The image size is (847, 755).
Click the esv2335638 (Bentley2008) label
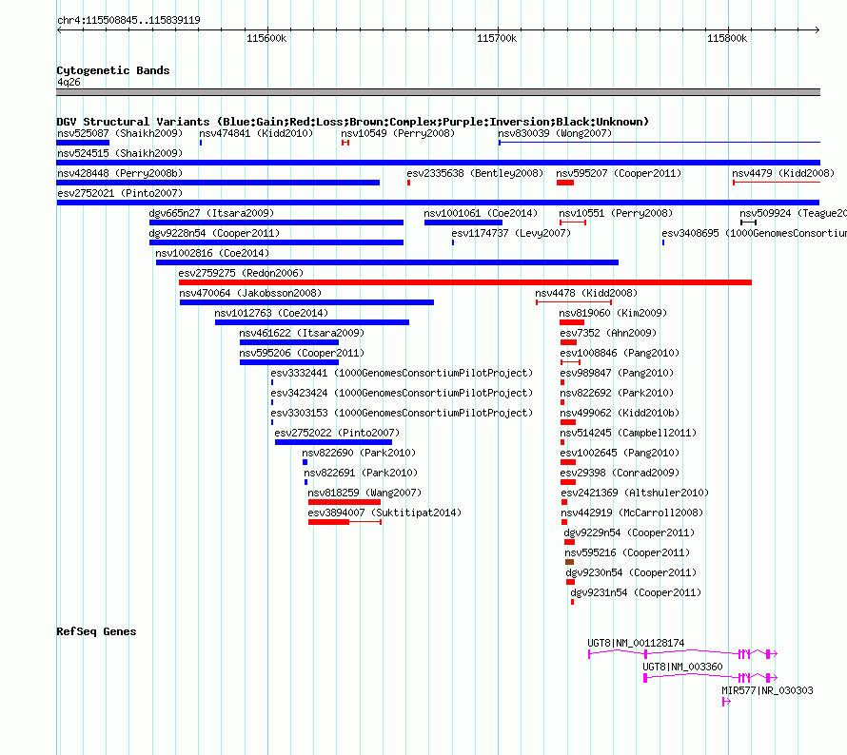(475, 173)
